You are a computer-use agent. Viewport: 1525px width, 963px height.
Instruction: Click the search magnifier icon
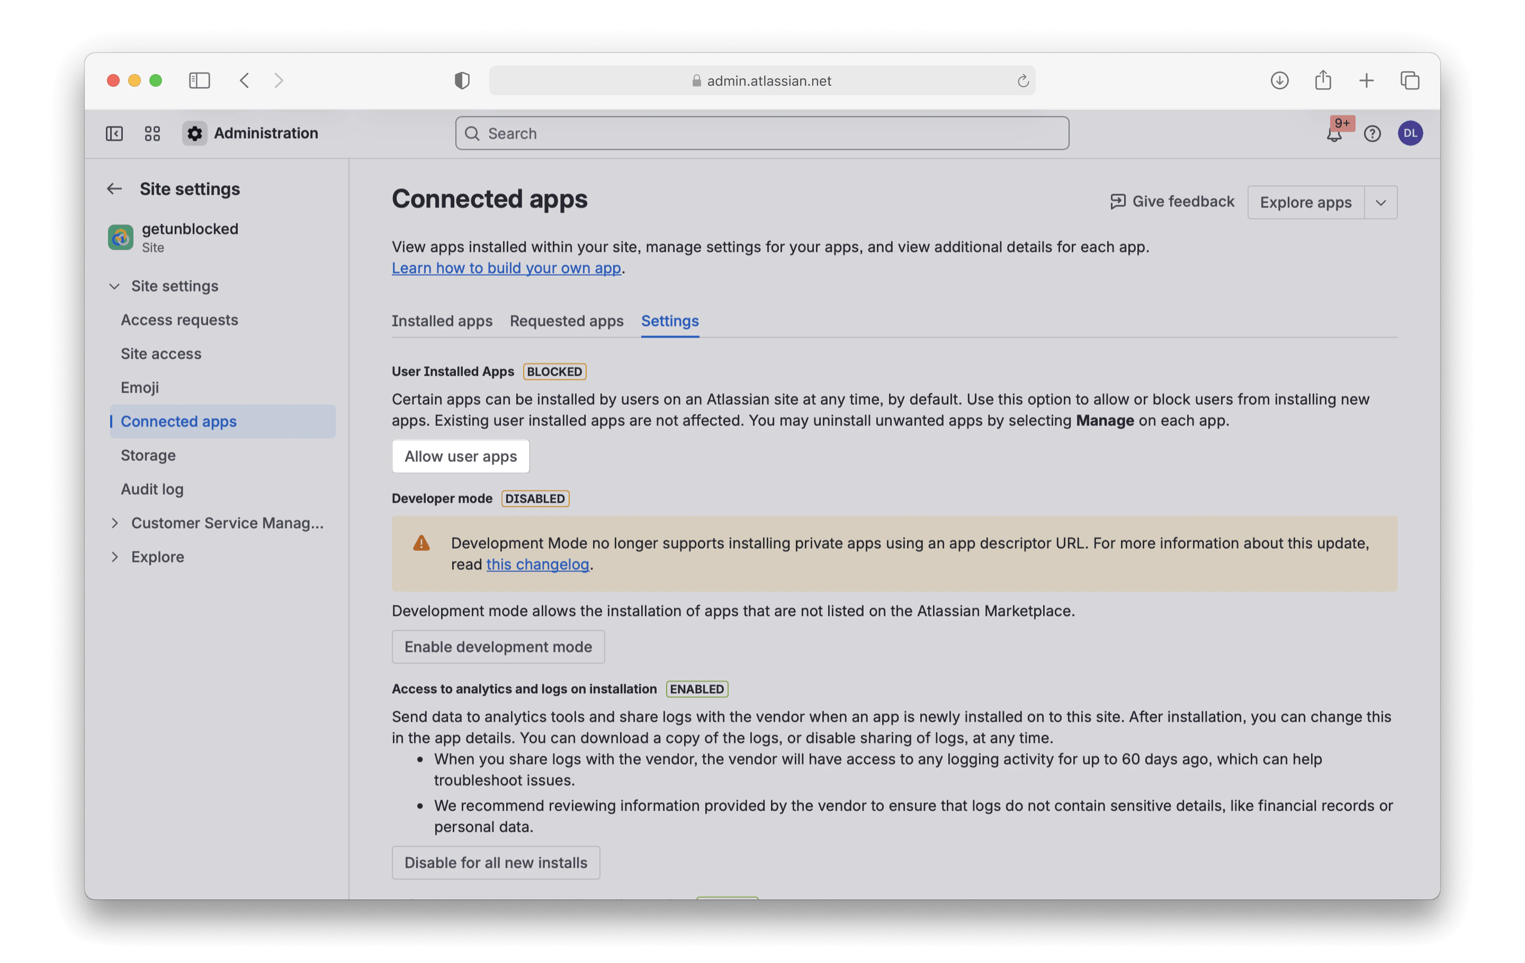click(472, 133)
